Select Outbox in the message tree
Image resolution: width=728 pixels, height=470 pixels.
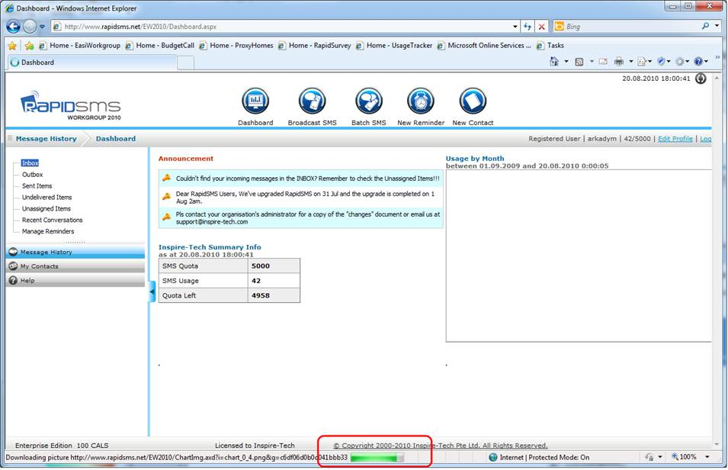click(33, 174)
